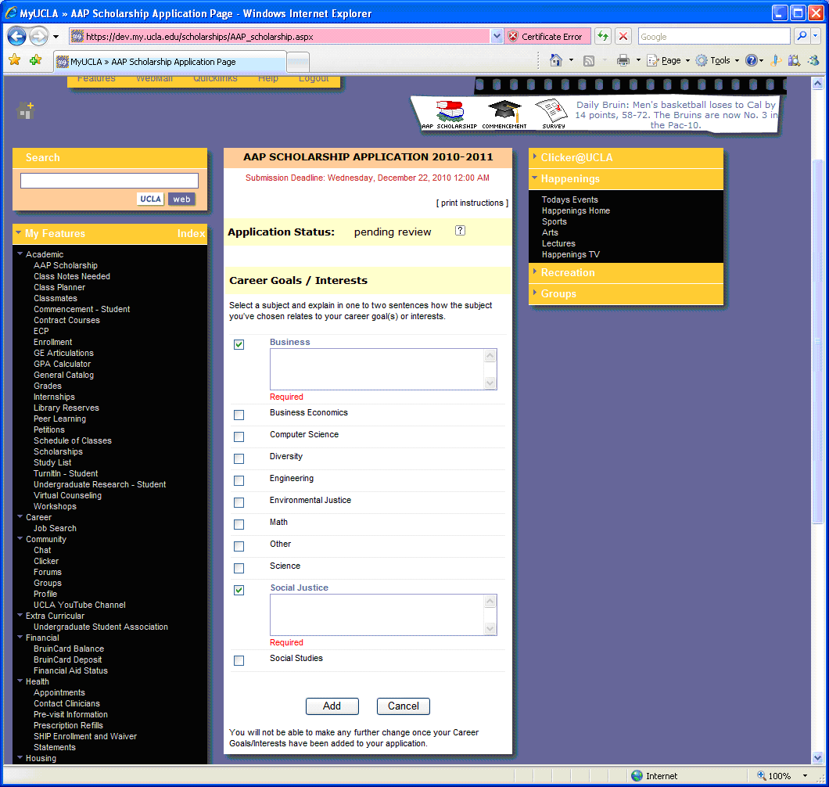Click the Refresh page icon
829x787 pixels.
pos(602,36)
